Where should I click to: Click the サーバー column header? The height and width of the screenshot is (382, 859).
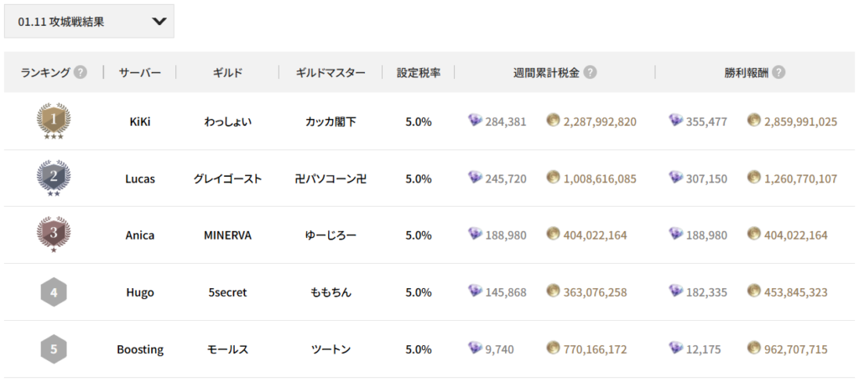140,72
